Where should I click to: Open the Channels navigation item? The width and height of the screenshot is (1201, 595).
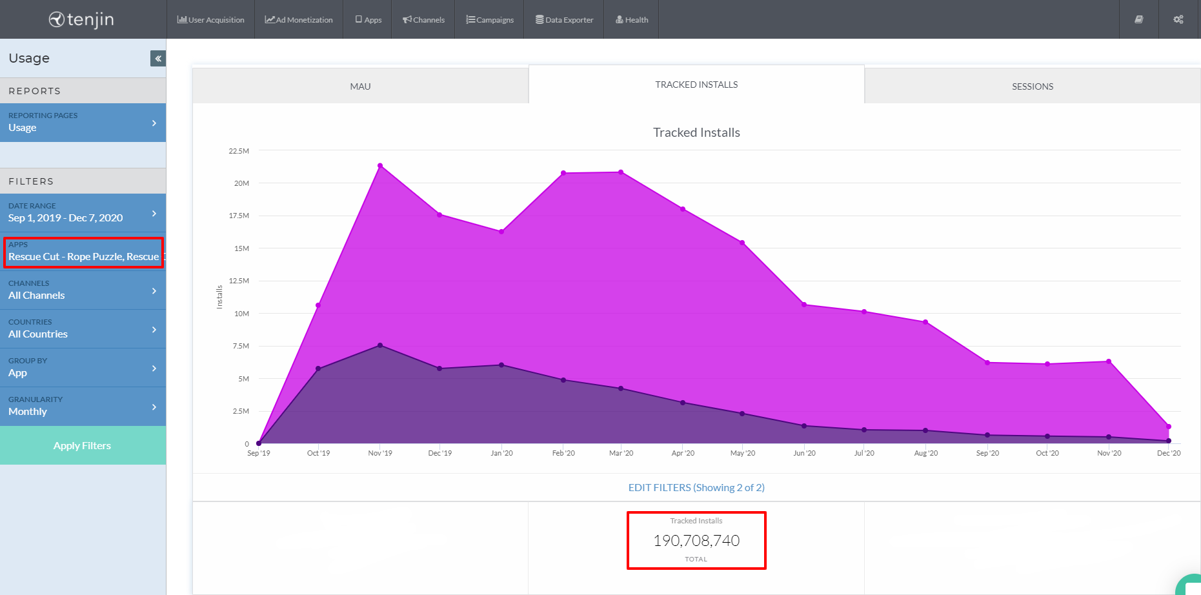click(423, 20)
